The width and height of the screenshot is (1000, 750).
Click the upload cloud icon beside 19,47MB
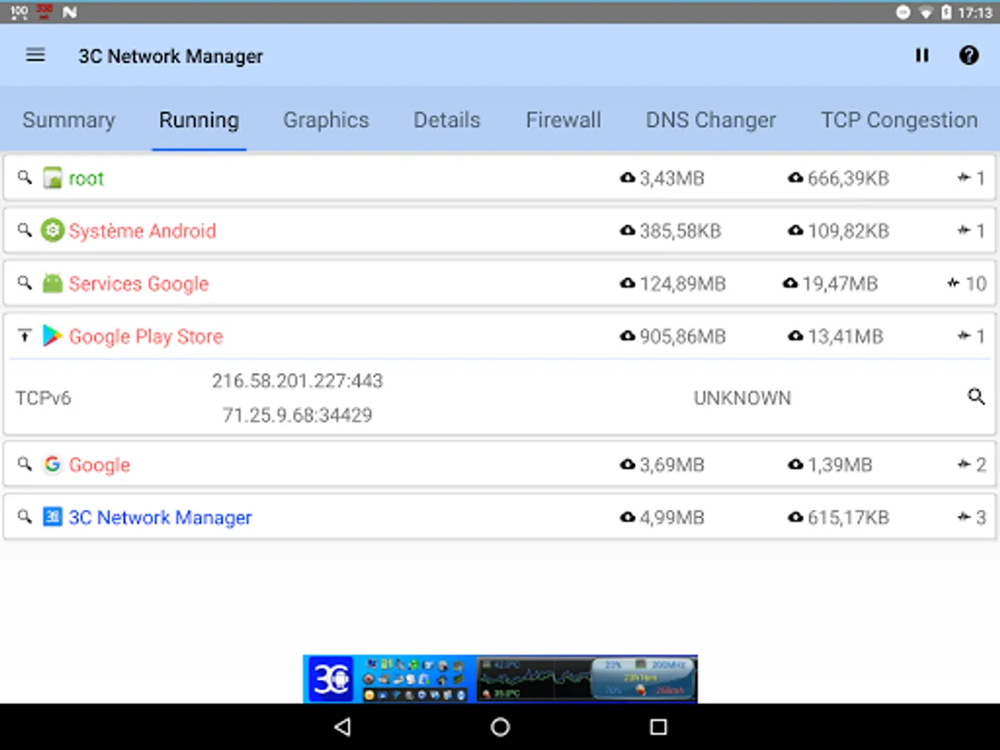(791, 283)
